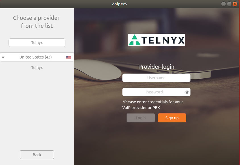Close Zoiper5 with the red button

click(x=235, y=4)
